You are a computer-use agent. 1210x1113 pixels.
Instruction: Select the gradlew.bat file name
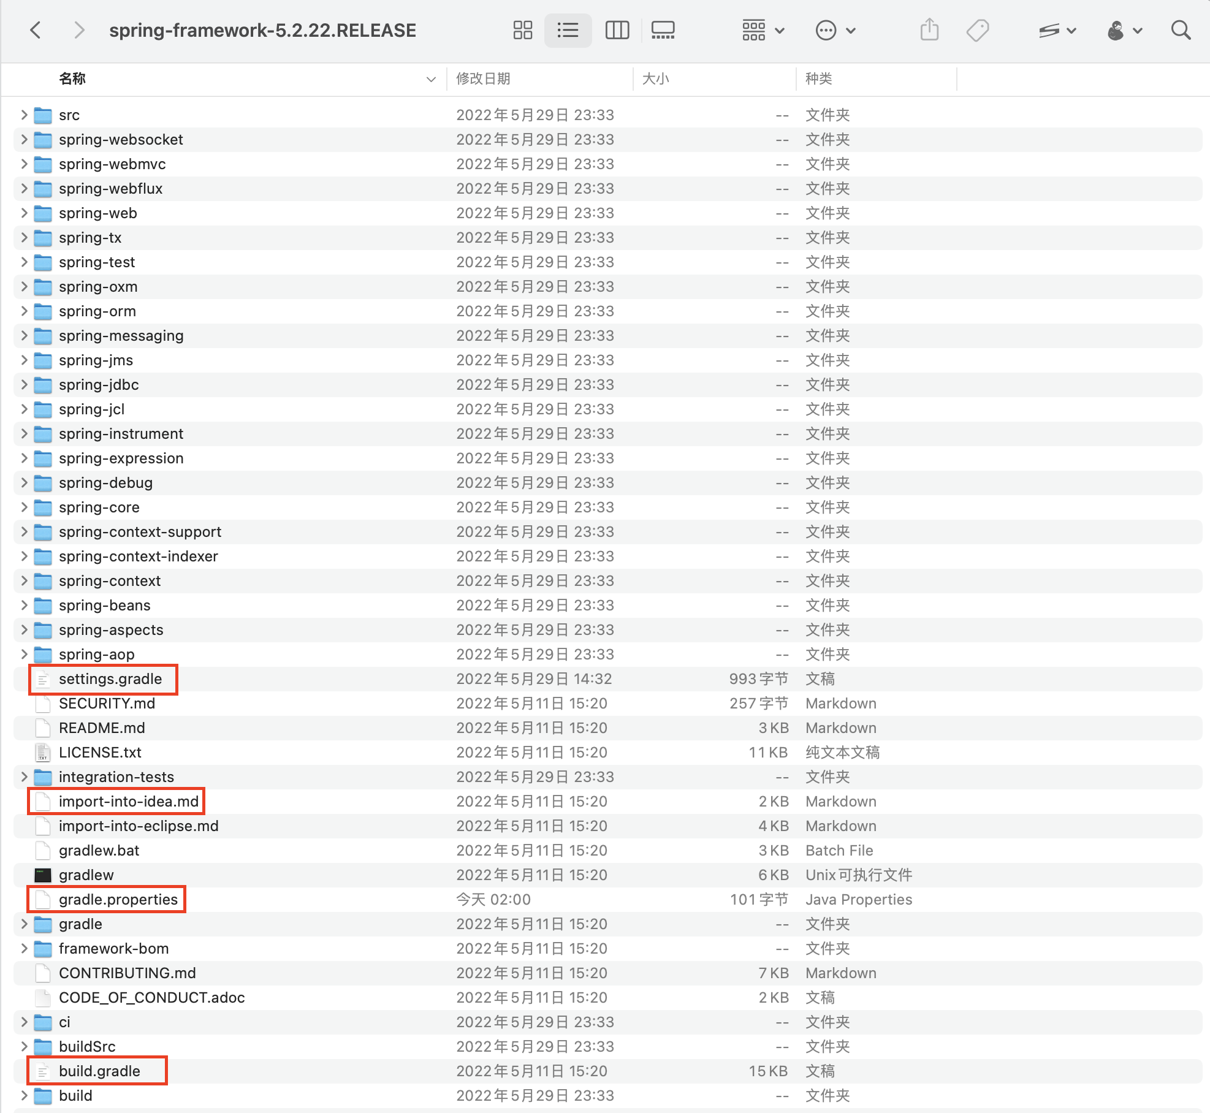[99, 850]
